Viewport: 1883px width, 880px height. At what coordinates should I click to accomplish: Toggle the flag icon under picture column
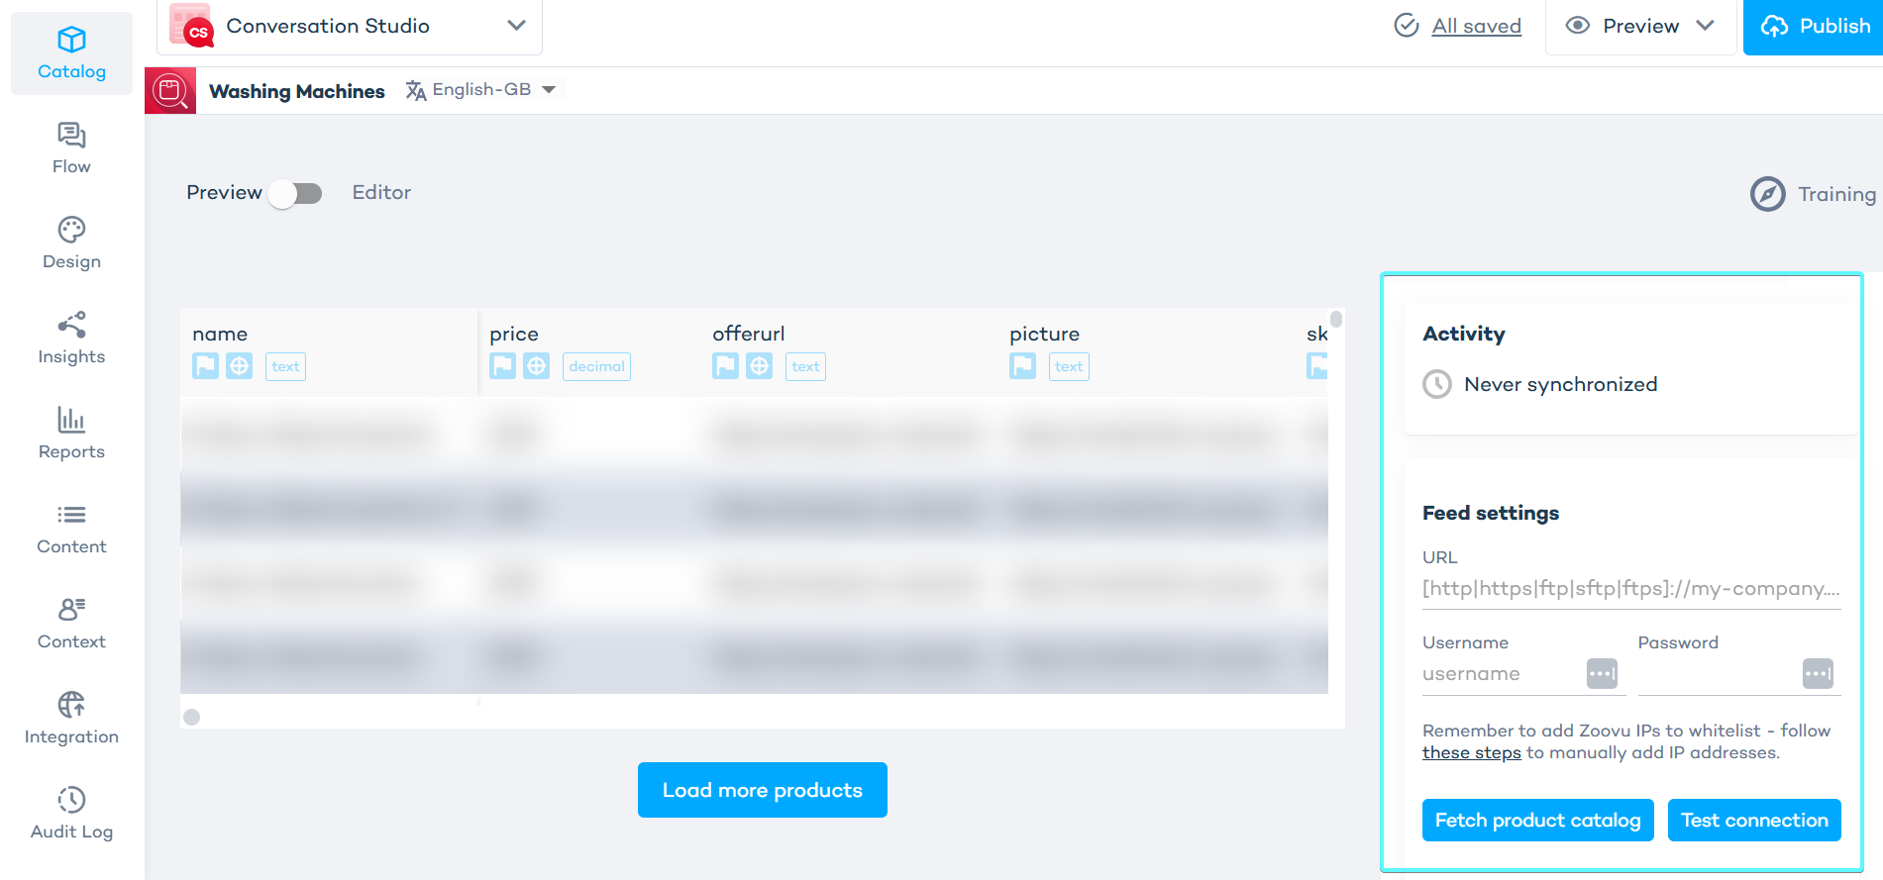pyautogui.click(x=1022, y=366)
